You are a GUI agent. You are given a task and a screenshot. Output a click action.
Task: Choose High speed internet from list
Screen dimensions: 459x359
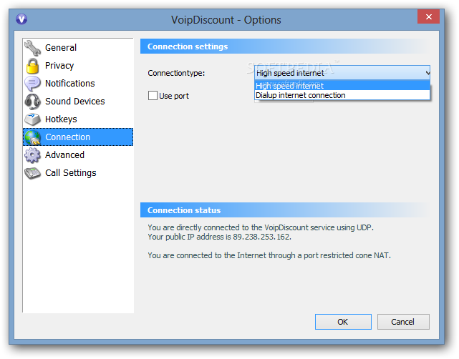342,86
